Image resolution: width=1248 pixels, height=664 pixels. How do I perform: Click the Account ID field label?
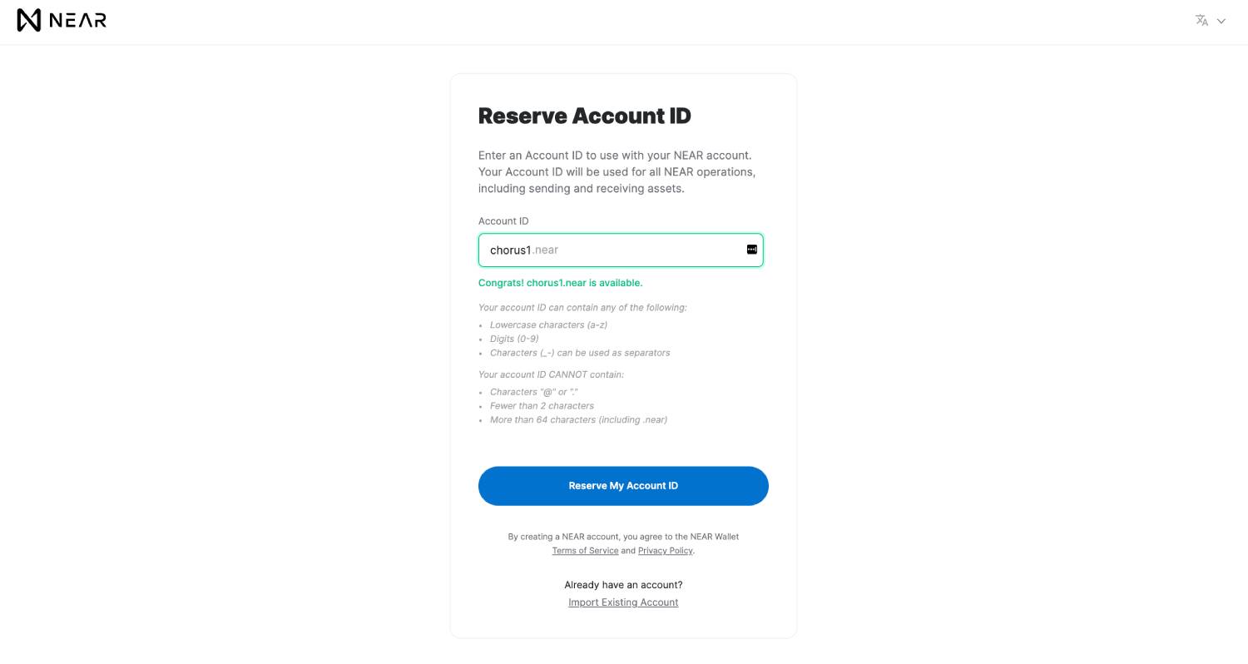[503, 221]
